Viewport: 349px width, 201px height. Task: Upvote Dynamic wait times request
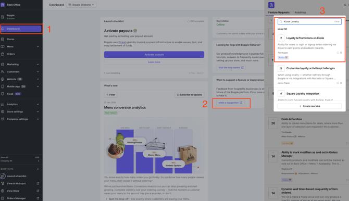(x=273, y=193)
